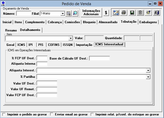The height and width of the screenshot is (118, 164).
Task: Click the dollar sign button
Action: pyautogui.click(x=107, y=12)
